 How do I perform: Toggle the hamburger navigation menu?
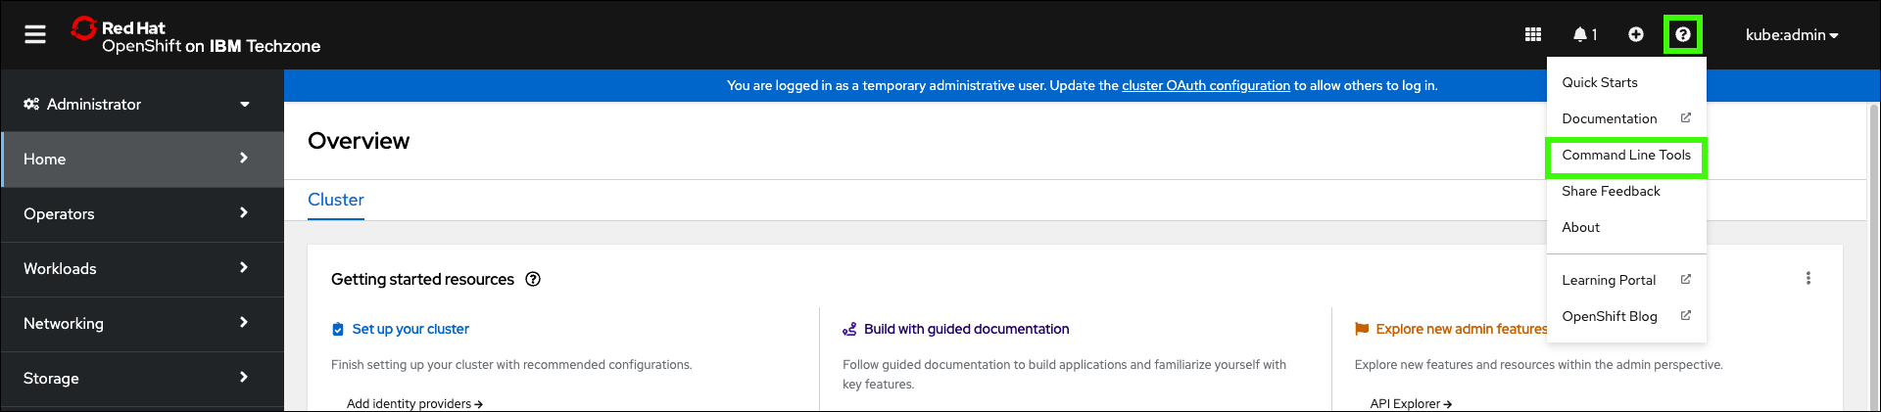[x=35, y=34]
